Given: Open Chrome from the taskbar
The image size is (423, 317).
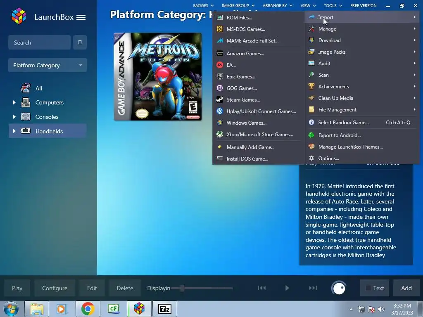Looking at the screenshot, I should point(88,309).
